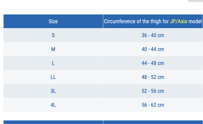Click the 36 - 40 cm measurement
Image resolution: width=203 pixels, height=124 pixels.
point(153,35)
